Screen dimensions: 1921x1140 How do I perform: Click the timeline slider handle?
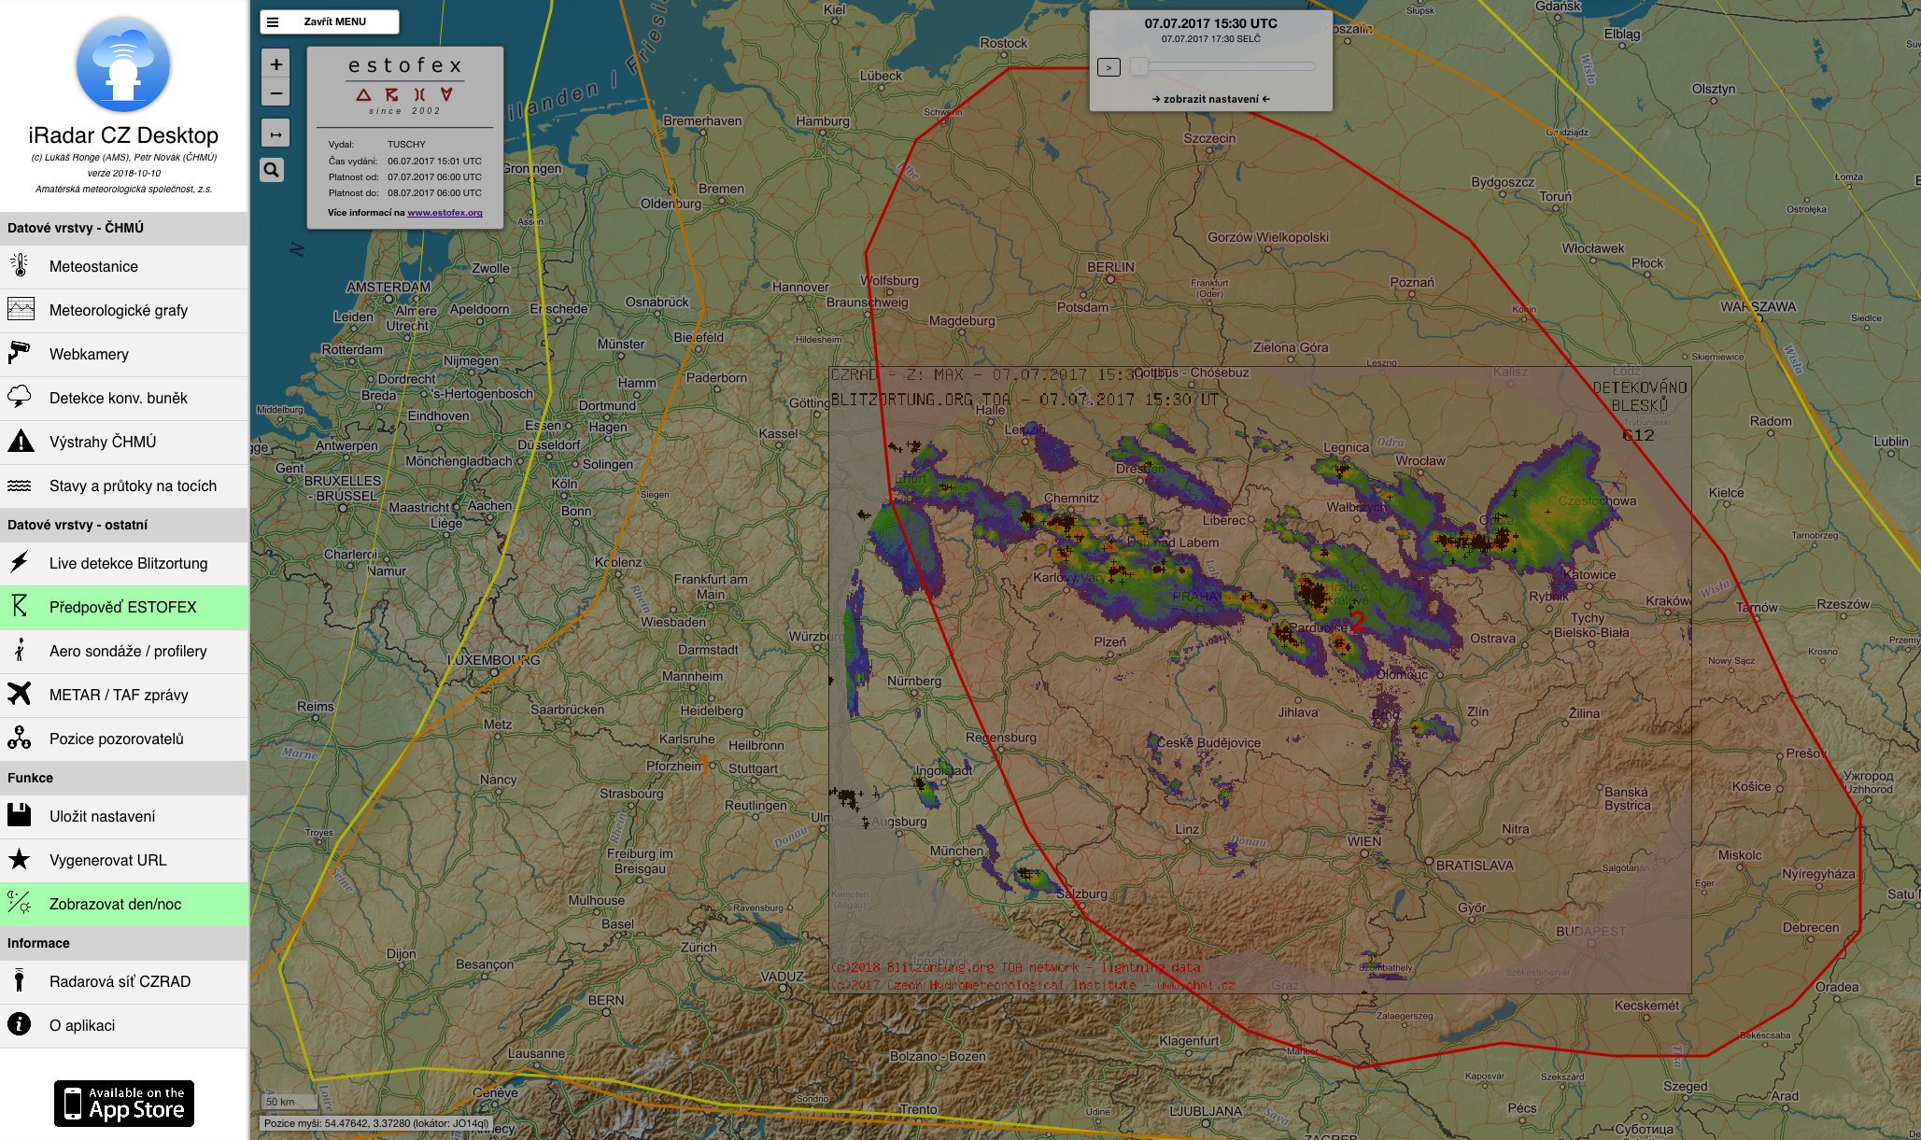[x=1138, y=66]
